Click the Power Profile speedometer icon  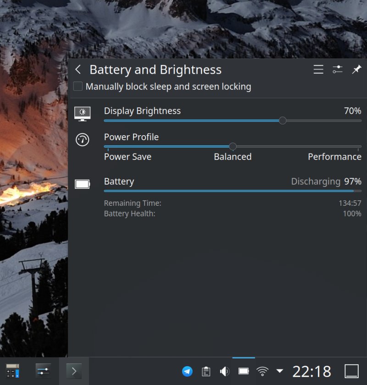pos(83,140)
